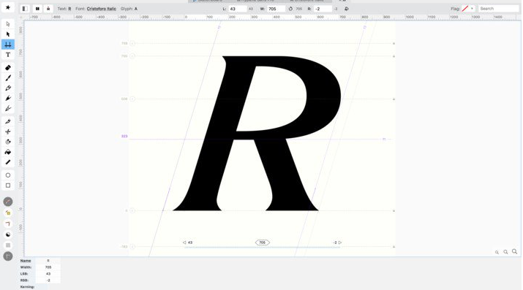Viewport: 523px width, 290px height.
Task: Click the Kerning label in panel
Action: click(x=27, y=287)
